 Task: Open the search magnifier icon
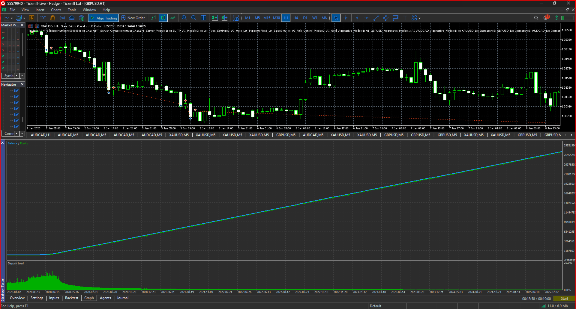tap(536, 18)
